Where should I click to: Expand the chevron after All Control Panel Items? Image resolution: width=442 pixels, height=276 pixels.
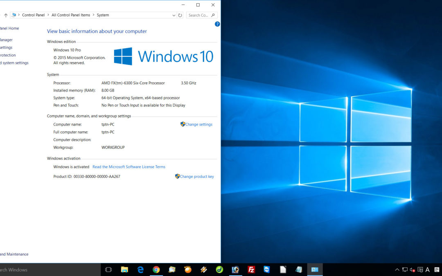click(93, 15)
